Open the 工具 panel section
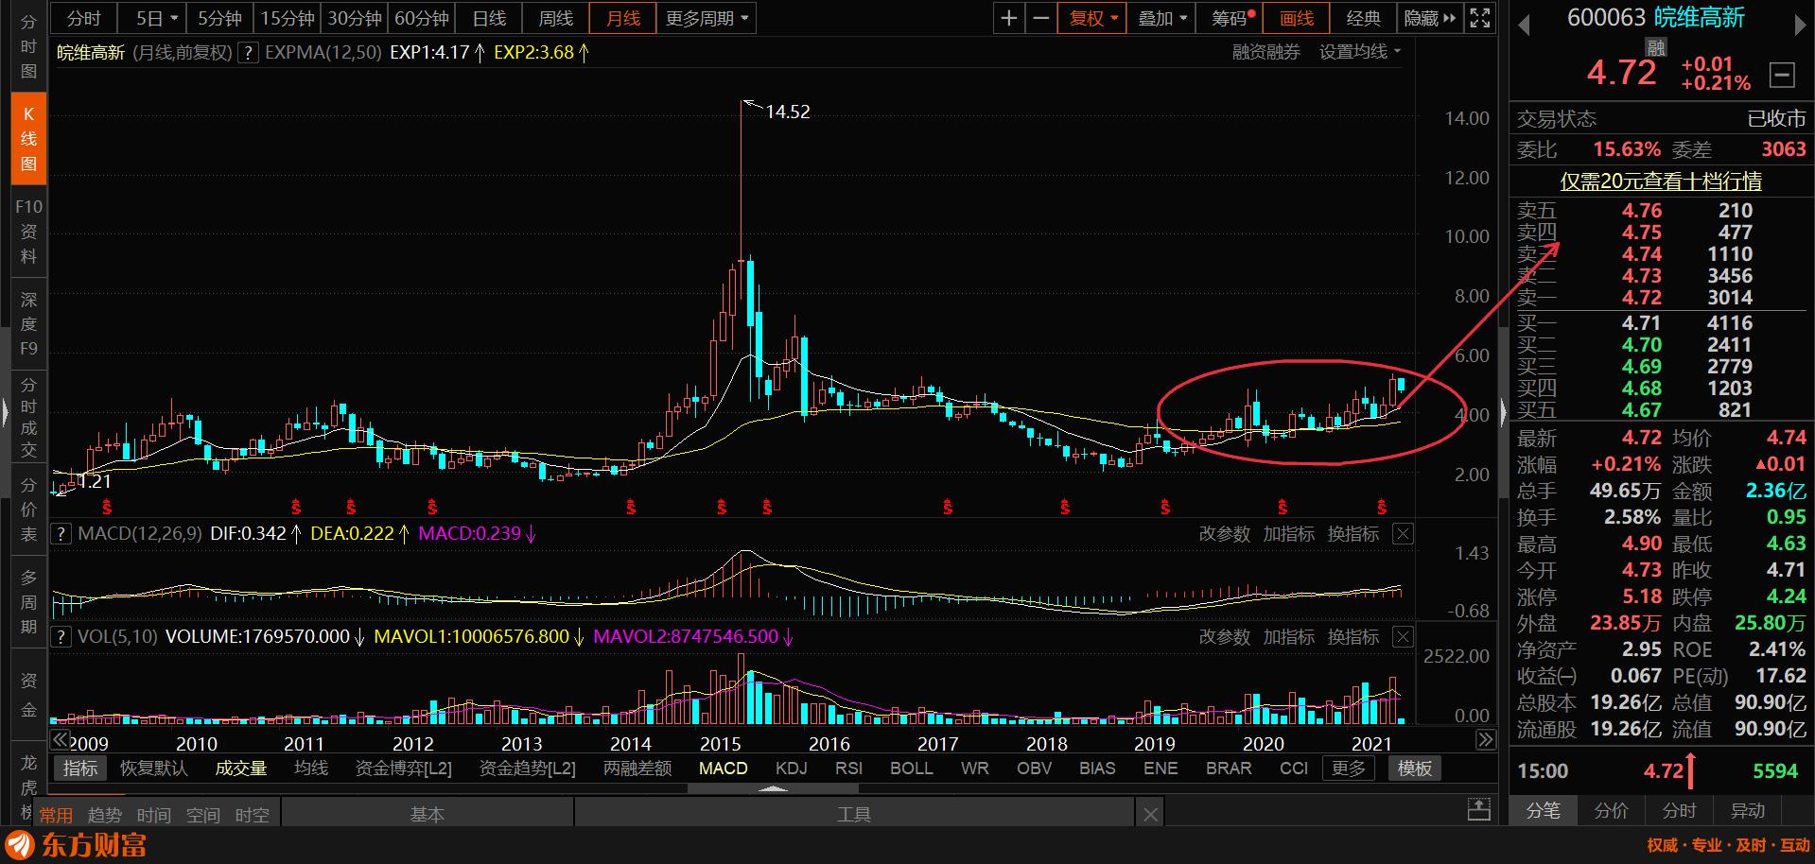 click(x=853, y=814)
